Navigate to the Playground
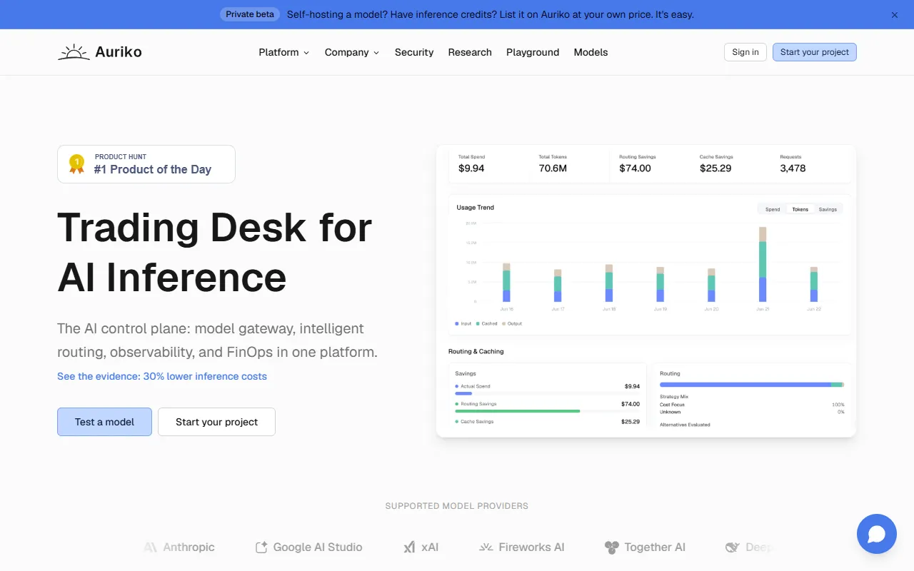Viewport: 914px width, 571px height. tap(533, 52)
